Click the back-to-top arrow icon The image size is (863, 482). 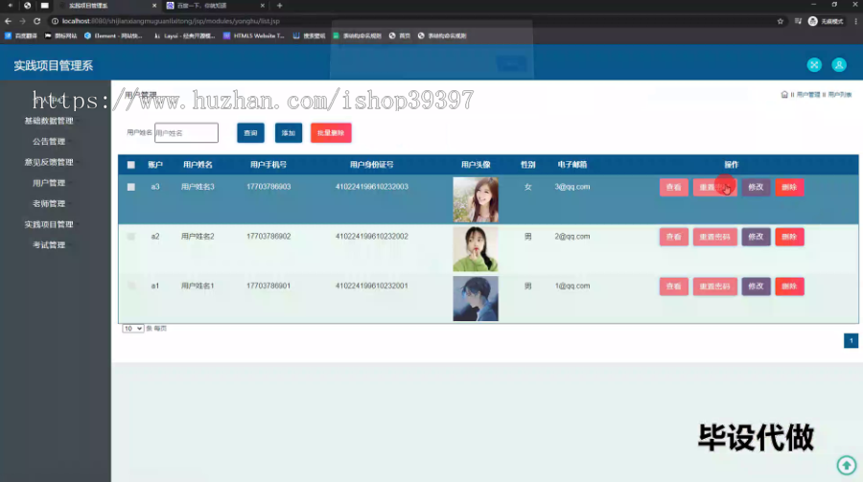(847, 465)
